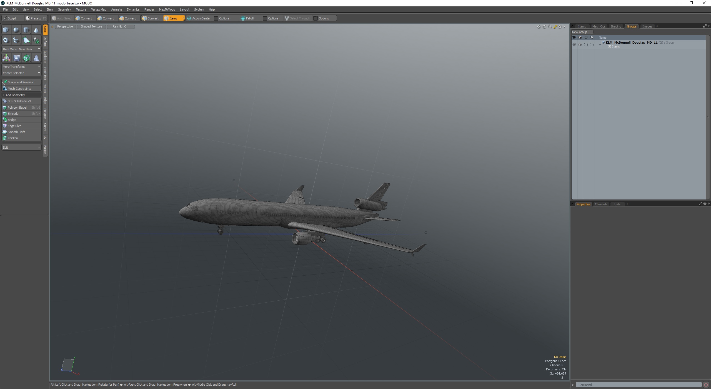
Task: Click the SDS Subdivide 2X tool
Action: tap(21, 101)
